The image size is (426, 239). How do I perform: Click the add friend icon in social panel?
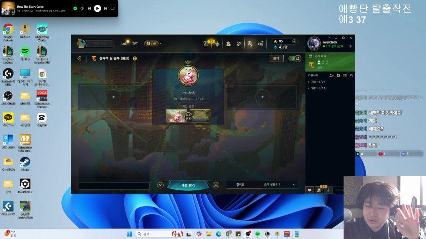click(331, 75)
